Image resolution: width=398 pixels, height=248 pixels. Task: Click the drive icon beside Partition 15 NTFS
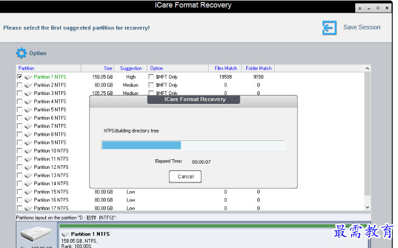(x=28, y=192)
